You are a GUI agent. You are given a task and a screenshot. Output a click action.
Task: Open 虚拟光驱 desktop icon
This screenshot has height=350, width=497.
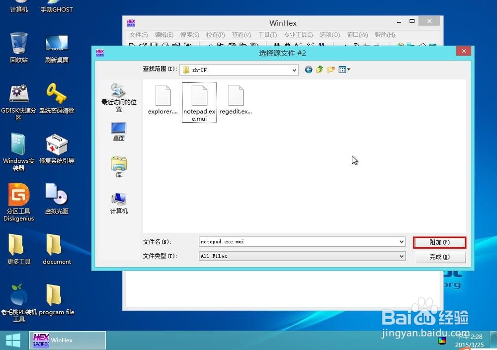pos(57,199)
